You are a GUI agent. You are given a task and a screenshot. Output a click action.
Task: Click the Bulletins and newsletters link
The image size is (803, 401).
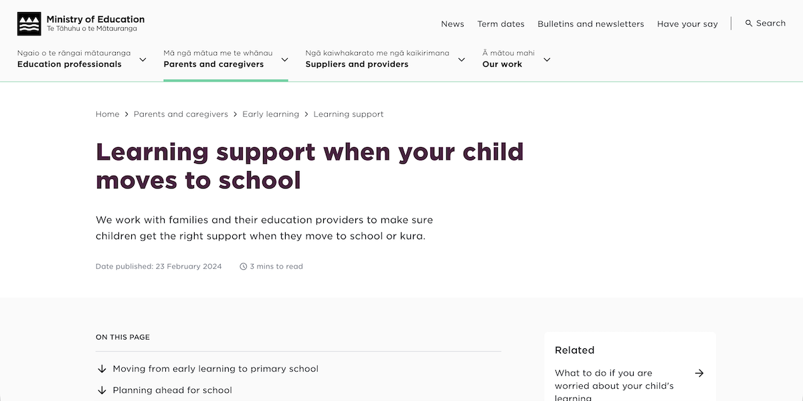click(x=590, y=23)
